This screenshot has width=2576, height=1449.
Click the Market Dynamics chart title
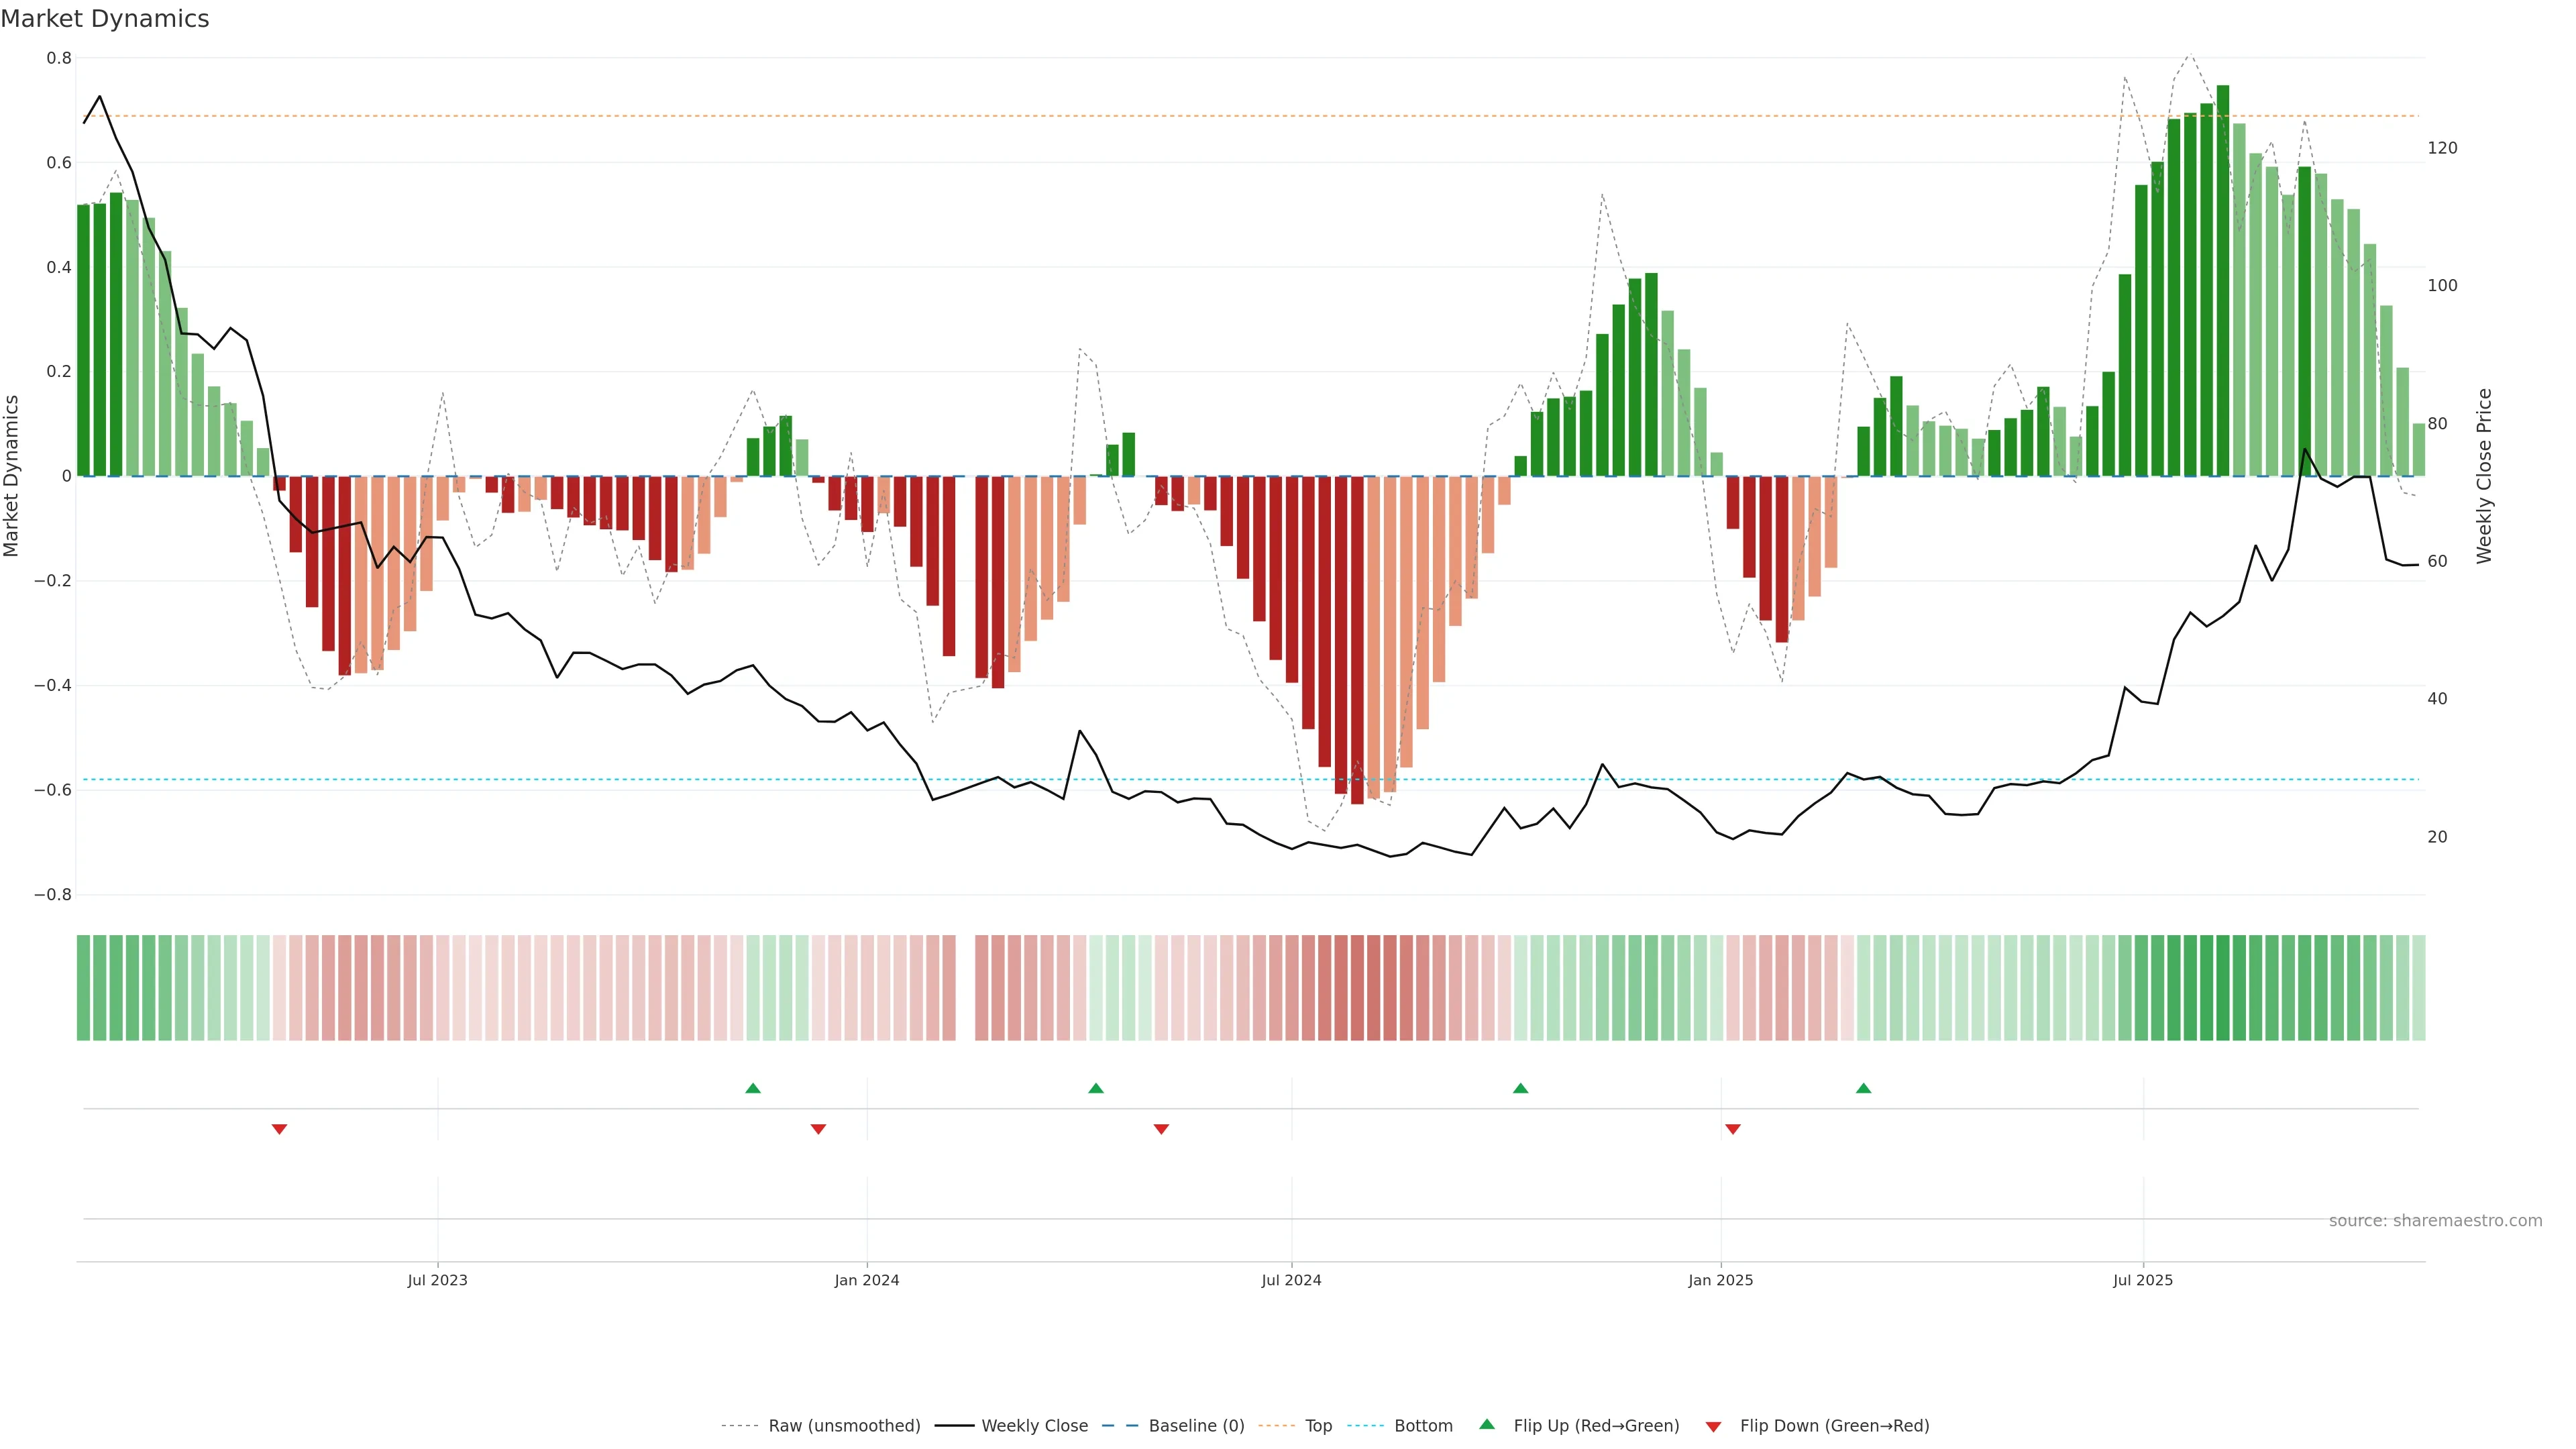pyautogui.click(x=105, y=19)
